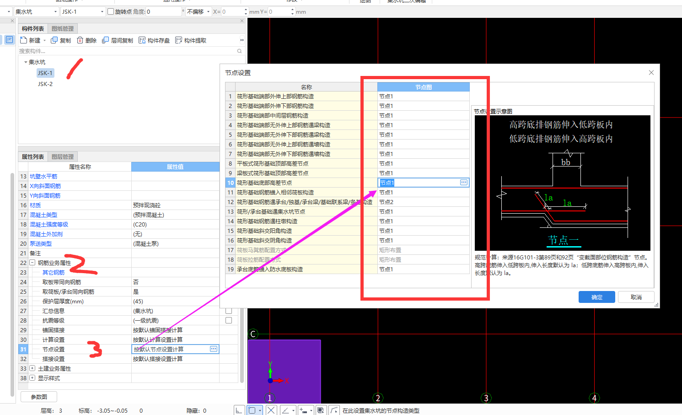The image size is (682, 415).
Task: Click the layered window icon in status bar
Action: [x=321, y=410]
